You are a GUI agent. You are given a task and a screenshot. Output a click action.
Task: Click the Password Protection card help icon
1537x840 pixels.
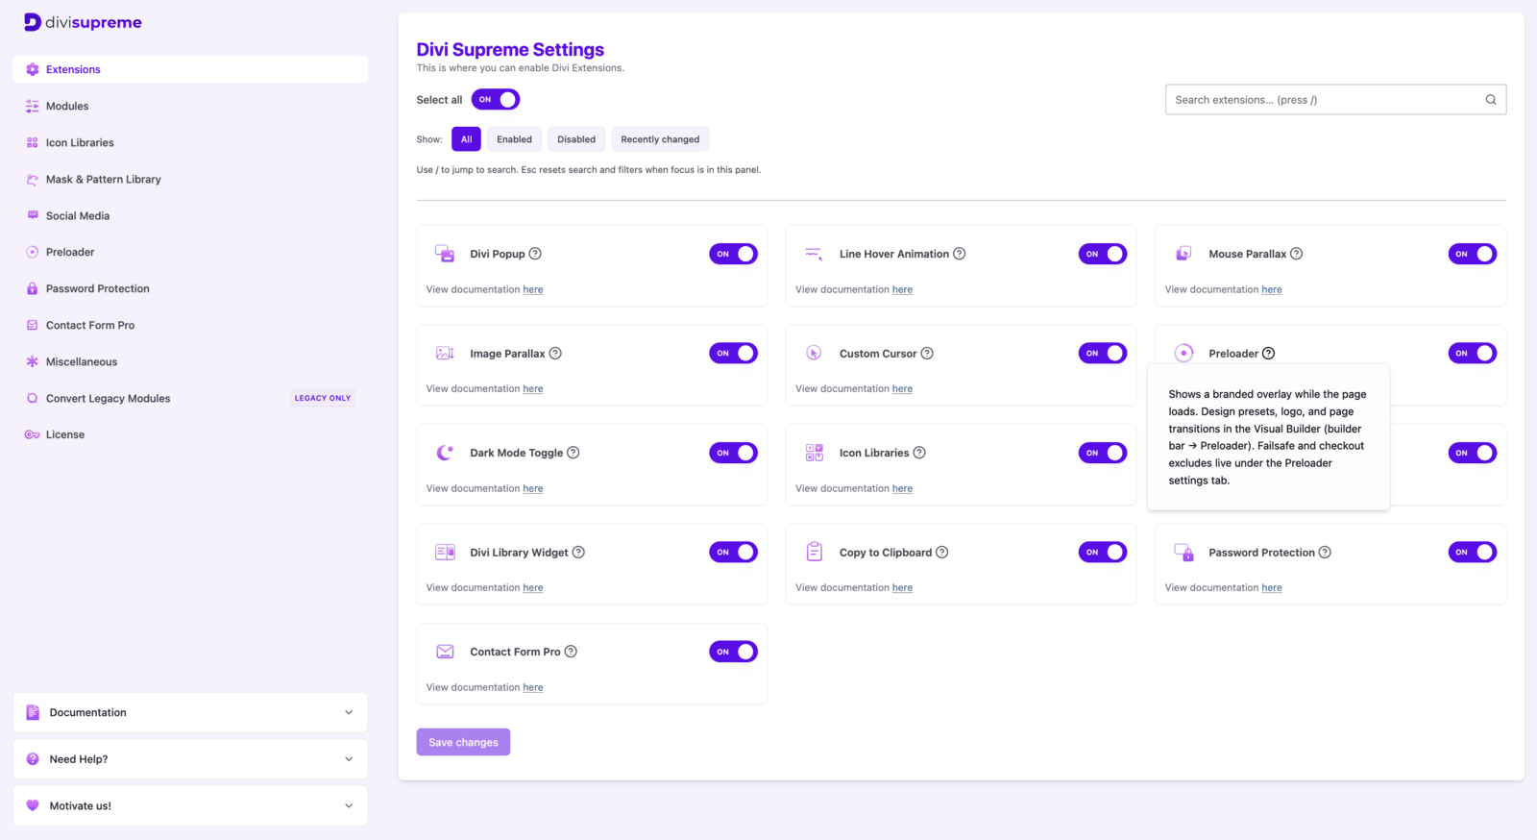(x=1325, y=553)
